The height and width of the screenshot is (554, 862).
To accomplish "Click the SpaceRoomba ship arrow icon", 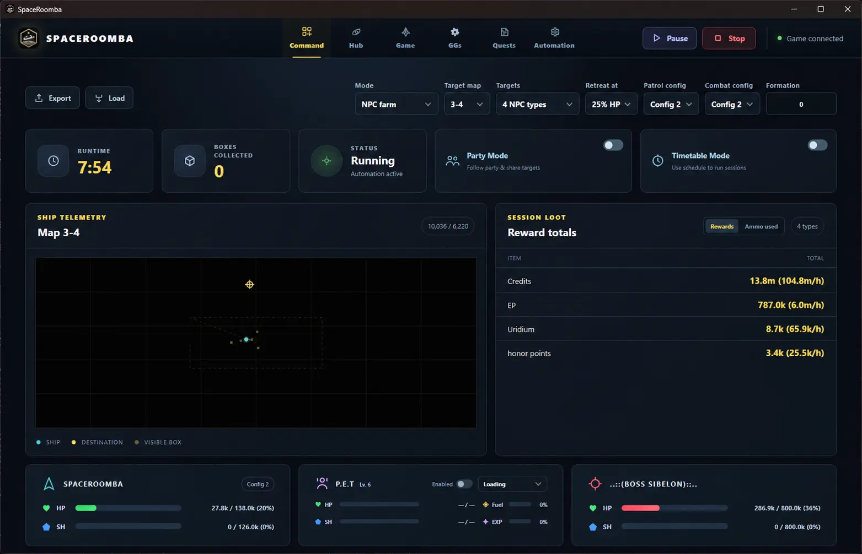I will (49, 484).
